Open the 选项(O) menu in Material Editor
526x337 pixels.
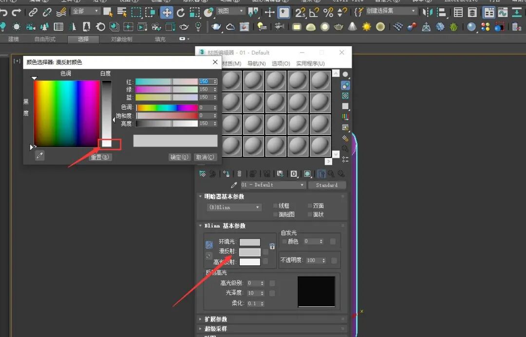281,63
